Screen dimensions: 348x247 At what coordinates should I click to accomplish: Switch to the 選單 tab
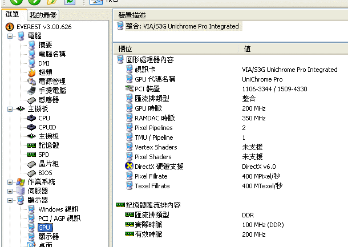[x=14, y=14]
